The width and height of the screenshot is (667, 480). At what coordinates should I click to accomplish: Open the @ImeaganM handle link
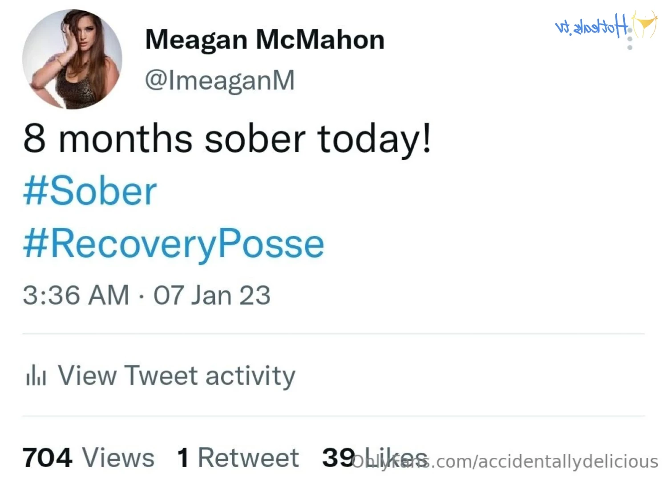coord(220,80)
